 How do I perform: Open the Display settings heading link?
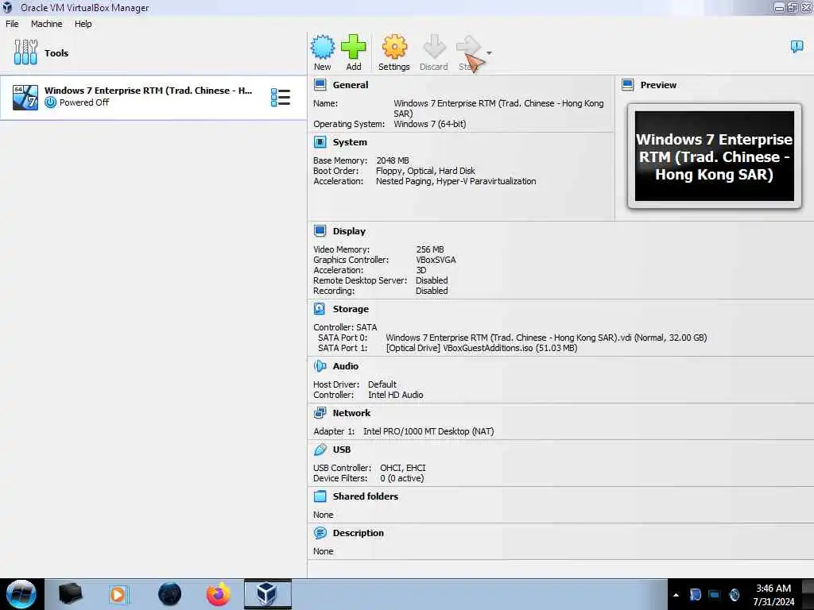click(x=349, y=231)
